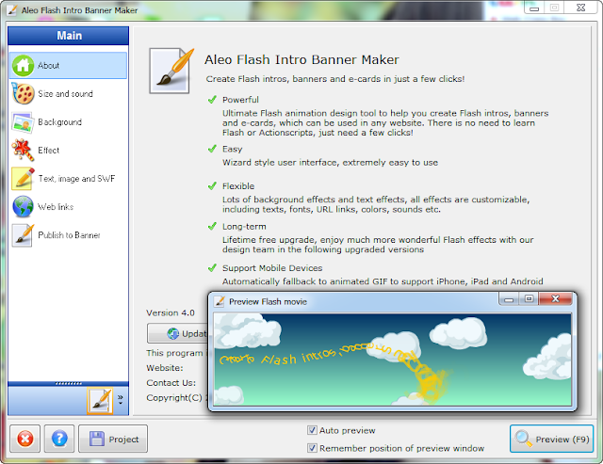Click the 'Aleo Flash Intro Banner Maker' heading
The width and height of the screenshot is (603, 464).
301,60
